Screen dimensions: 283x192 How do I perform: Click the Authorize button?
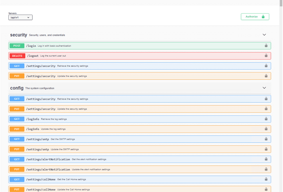click(x=255, y=17)
